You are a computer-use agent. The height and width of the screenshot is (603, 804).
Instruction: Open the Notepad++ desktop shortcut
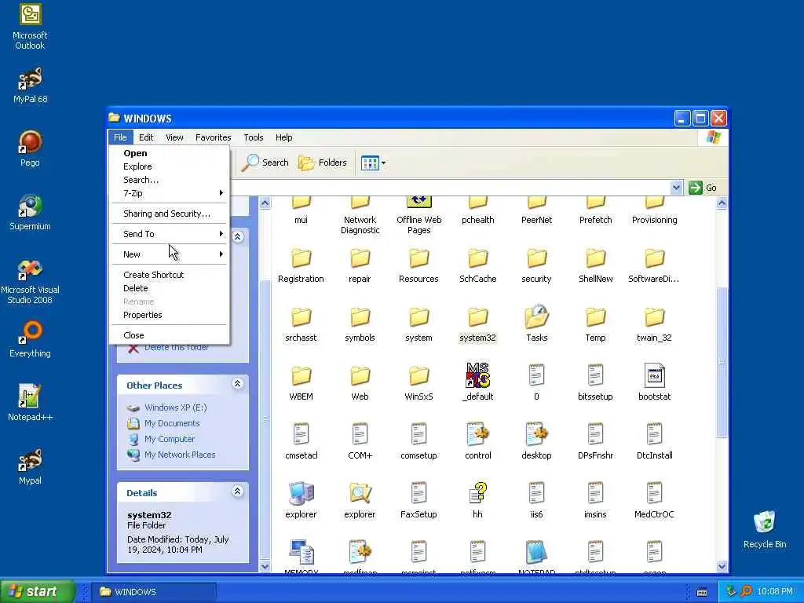pyautogui.click(x=30, y=404)
